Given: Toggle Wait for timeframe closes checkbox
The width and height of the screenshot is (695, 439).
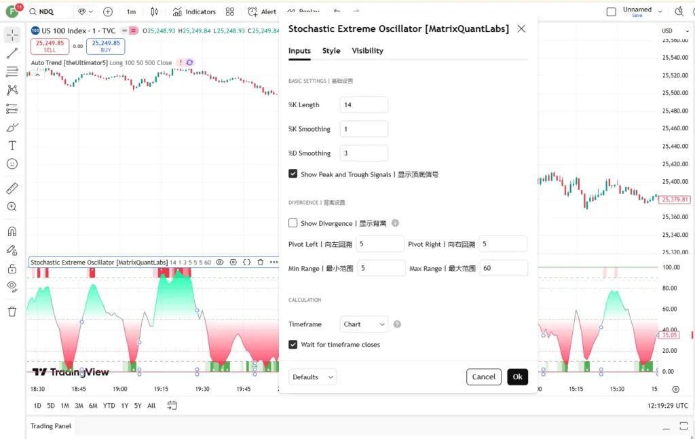Looking at the screenshot, I should point(293,344).
